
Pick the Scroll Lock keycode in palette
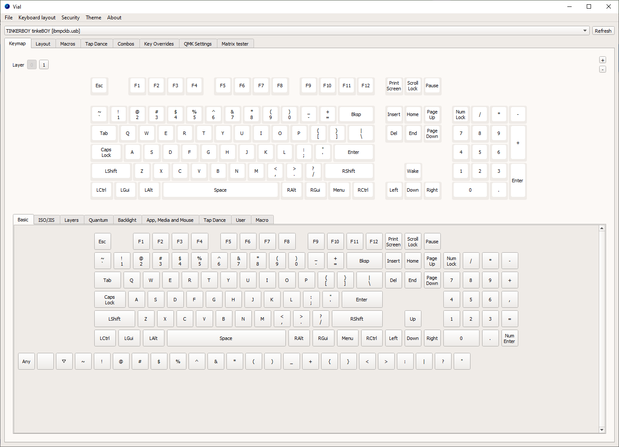pyautogui.click(x=413, y=242)
